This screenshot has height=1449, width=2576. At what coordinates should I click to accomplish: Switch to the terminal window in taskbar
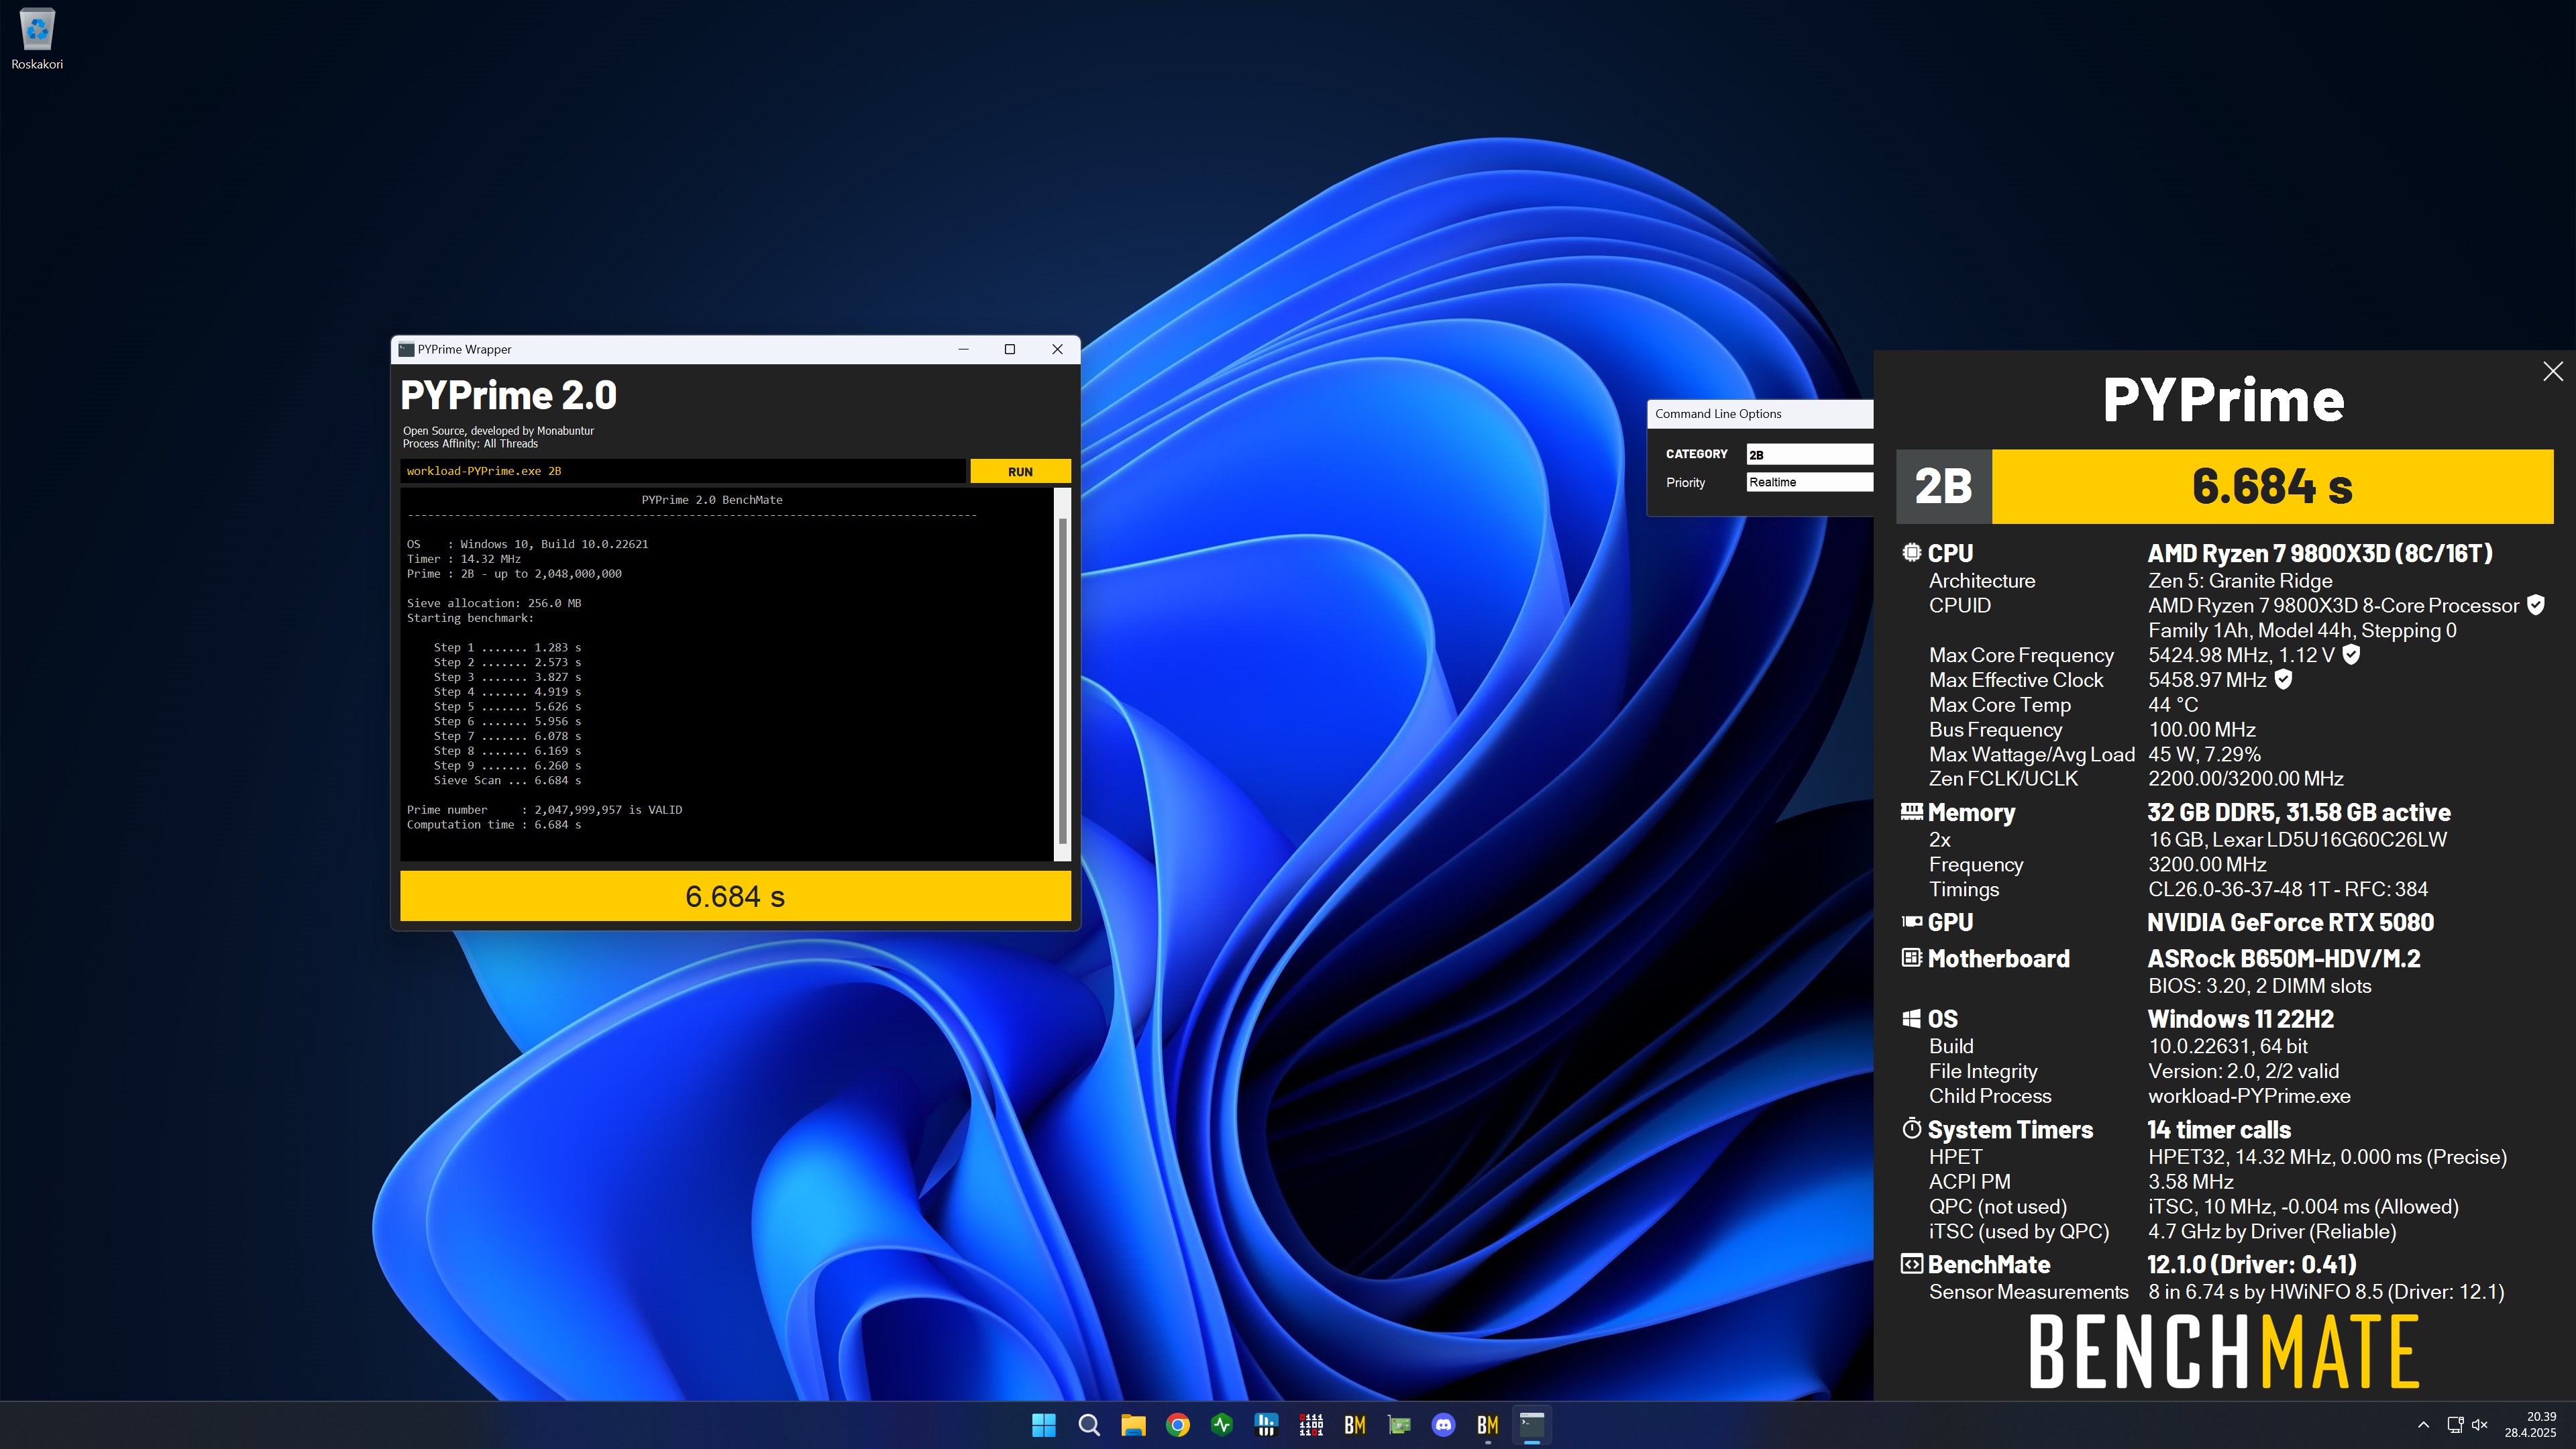(x=1532, y=1425)
